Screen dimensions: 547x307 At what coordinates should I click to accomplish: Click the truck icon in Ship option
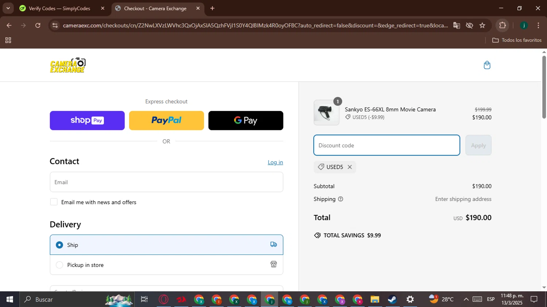273,244
